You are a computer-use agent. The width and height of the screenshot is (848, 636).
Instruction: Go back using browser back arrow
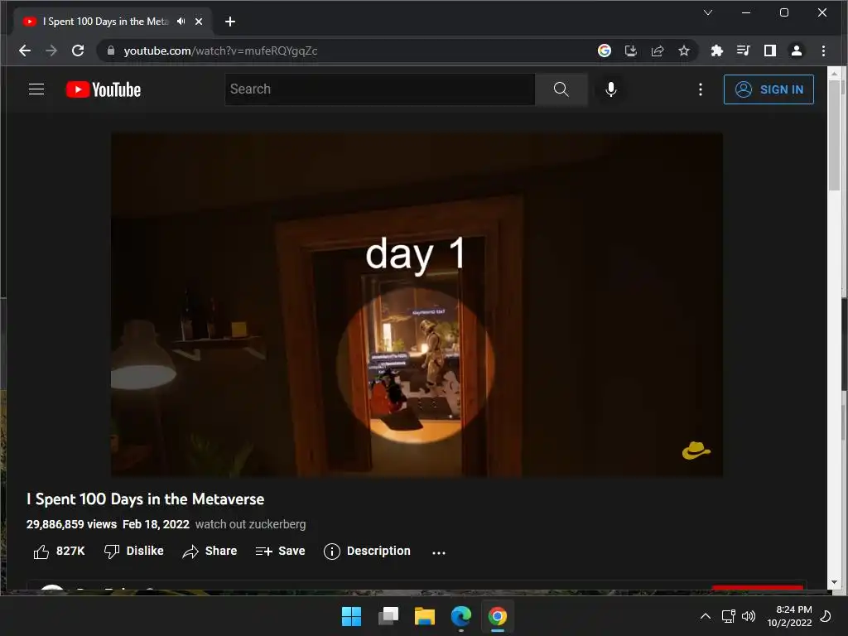point(25,51)
